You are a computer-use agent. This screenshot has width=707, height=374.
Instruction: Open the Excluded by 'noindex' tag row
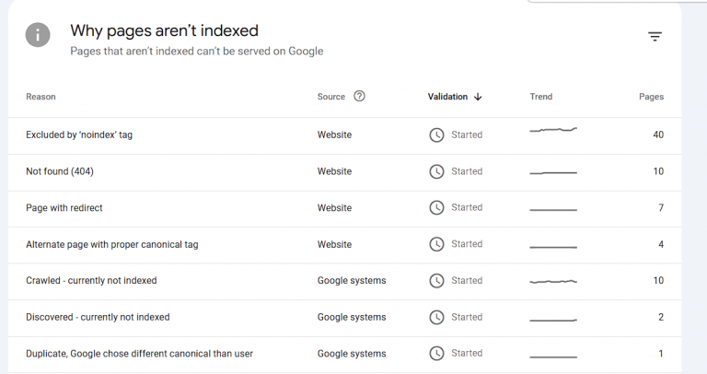click(79, 135)
